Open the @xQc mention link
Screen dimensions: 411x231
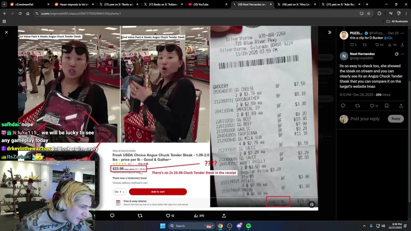click(x=388, y=38)
